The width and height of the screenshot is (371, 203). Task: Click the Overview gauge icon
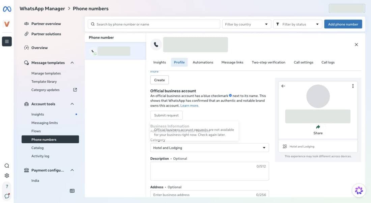pyautogui.click(x=27, y=48)
